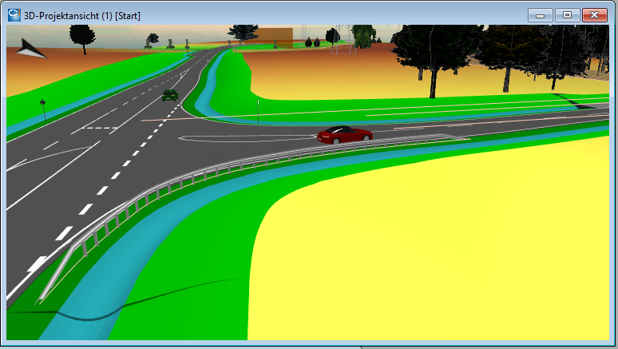Select the dark green car on the road
Screen dimensions: 618x349
169,95
